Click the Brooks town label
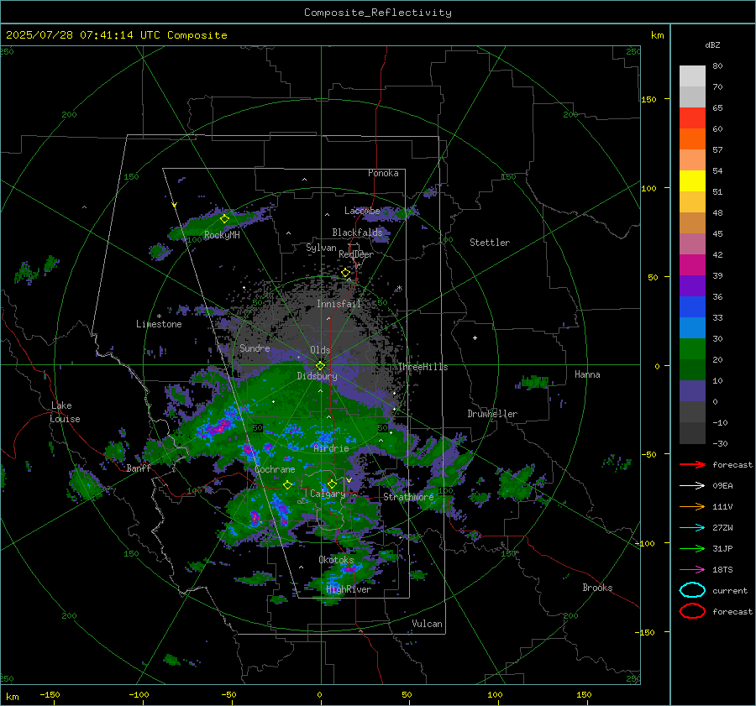The image size is (756, 706). coord(597,588)
